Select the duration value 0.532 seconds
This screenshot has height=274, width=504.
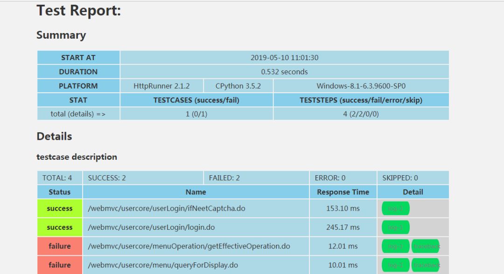(285, 72)
